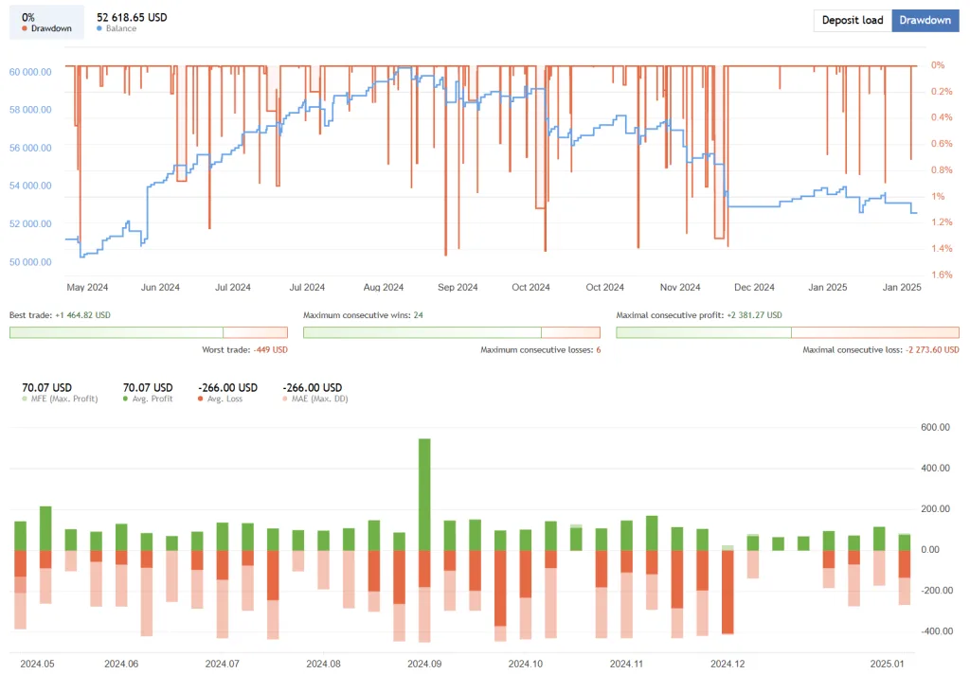Click the highlighted Drawdown button
Image resolution: width=970 pixels, height=674 pixels.
925,20
